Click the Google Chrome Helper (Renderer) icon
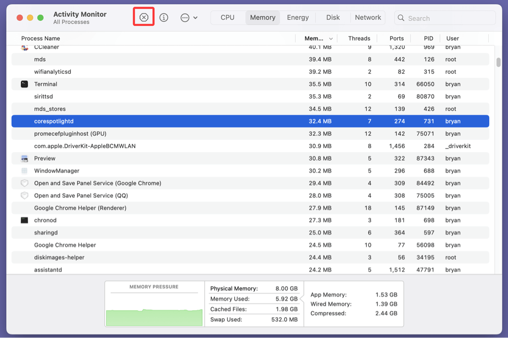 [x=24, y=208]
